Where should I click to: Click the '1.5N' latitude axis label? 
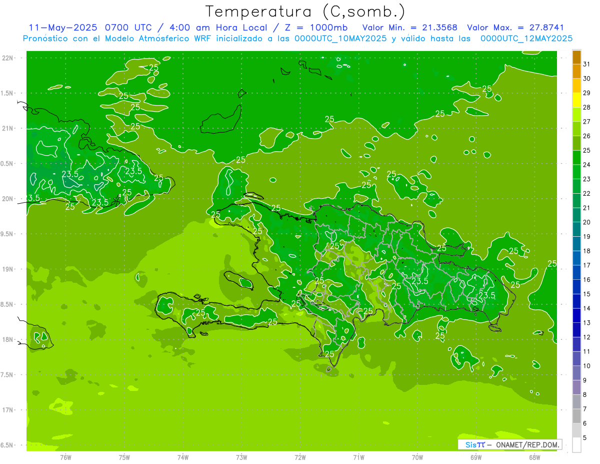(x=7, y=93)
